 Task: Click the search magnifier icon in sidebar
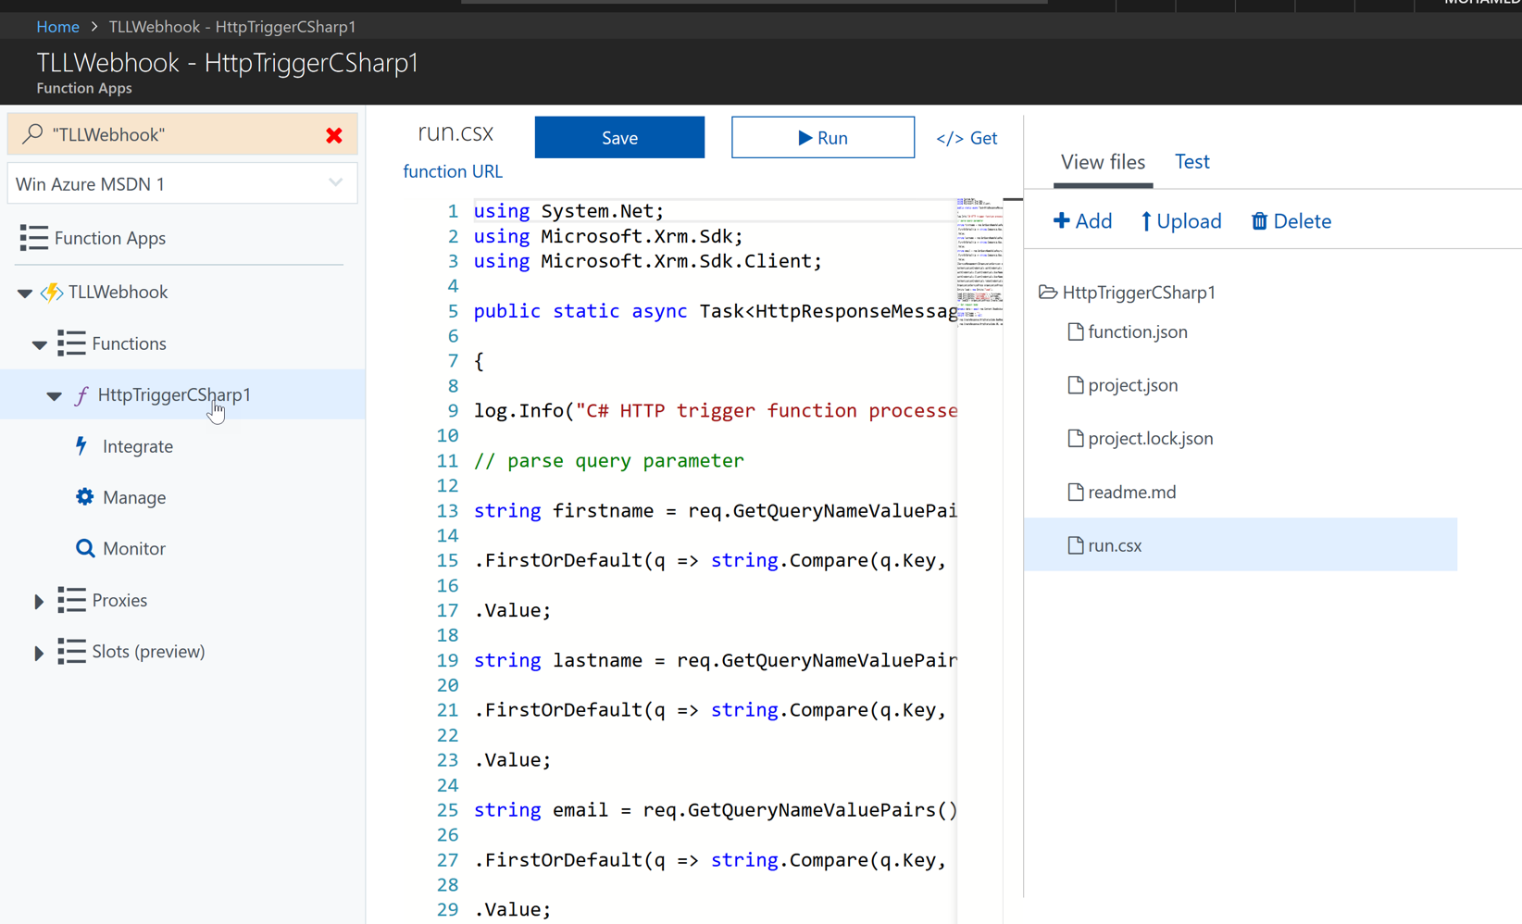click(32, 134)
